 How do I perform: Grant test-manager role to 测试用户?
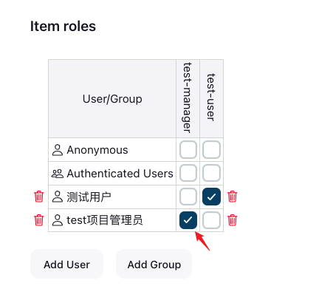188,197
